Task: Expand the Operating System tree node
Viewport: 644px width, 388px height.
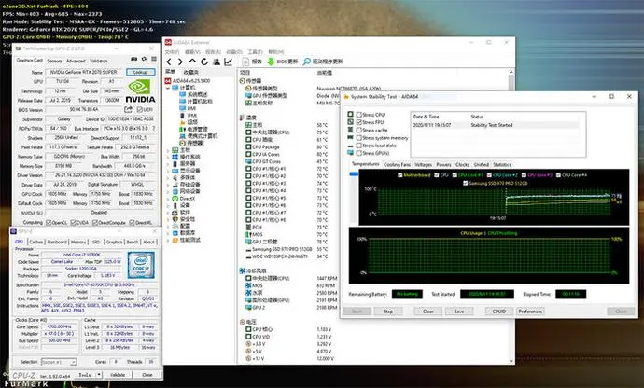Action: click(168, 157)
